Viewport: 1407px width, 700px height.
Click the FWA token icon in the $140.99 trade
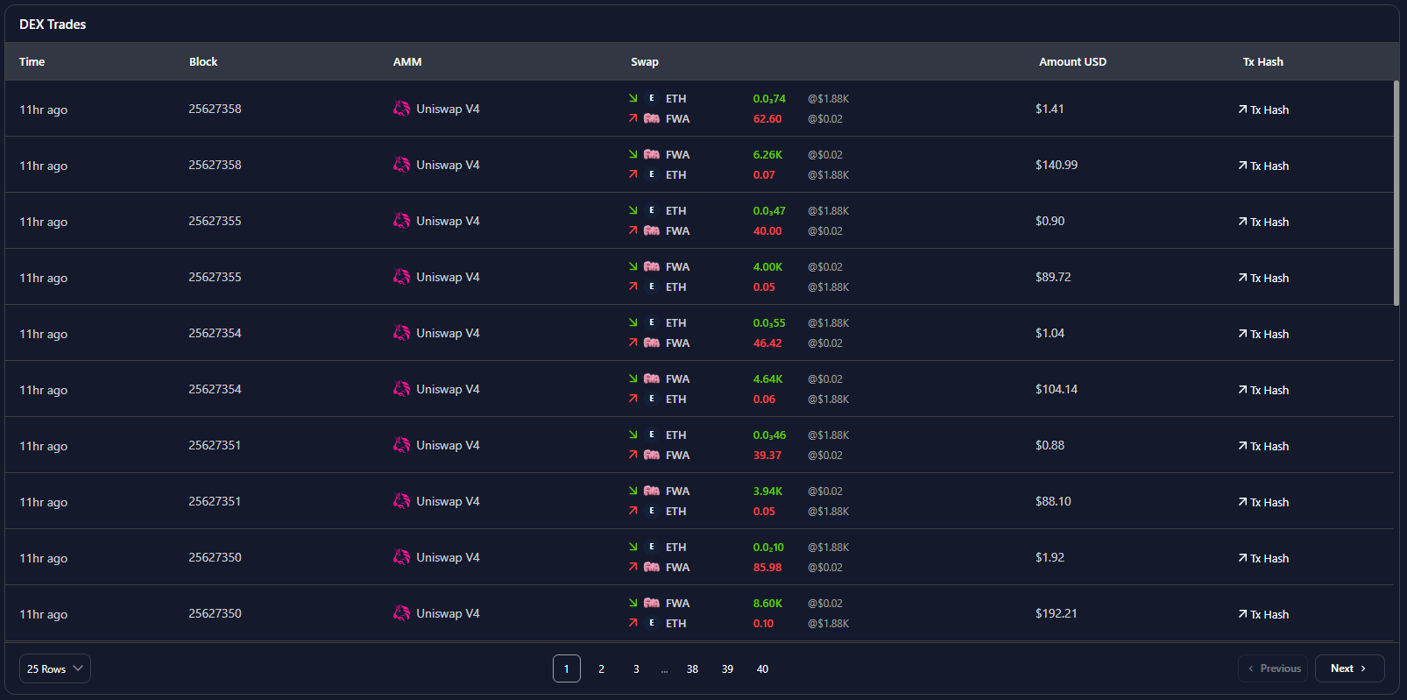pyautogui.click(x=652, y=154)
